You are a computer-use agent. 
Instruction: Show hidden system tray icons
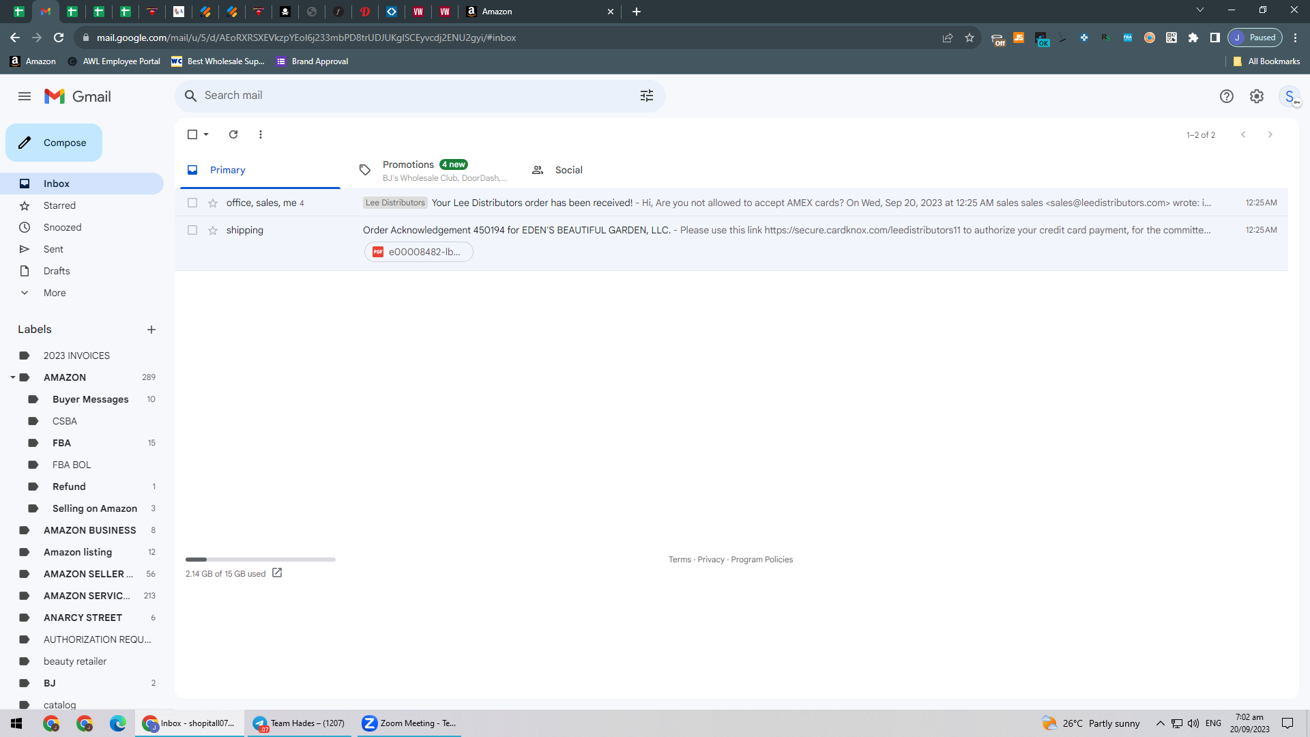[1160, 723]
